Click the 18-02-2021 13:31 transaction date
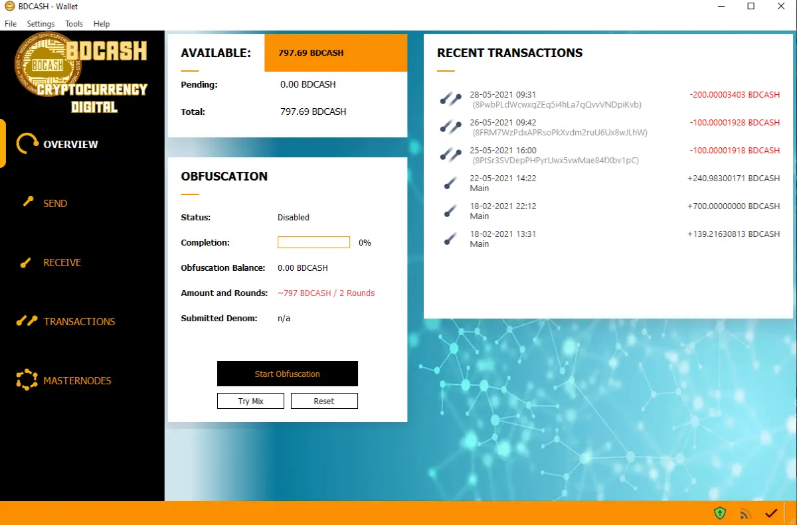 tap(503, 234)
